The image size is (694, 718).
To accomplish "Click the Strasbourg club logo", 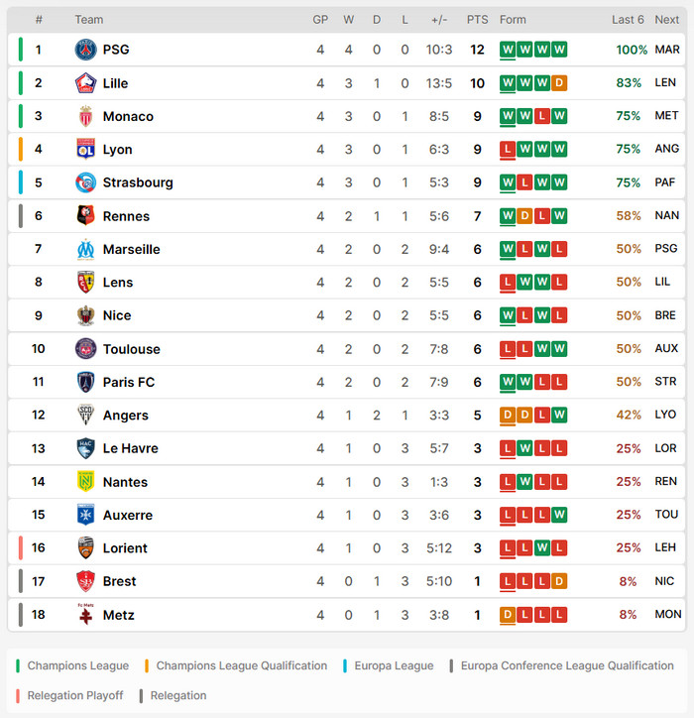I will pos(85,182).
